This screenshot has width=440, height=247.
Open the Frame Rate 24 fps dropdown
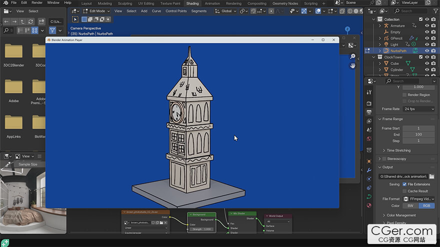pyautogui.click(x=418, y=109)
